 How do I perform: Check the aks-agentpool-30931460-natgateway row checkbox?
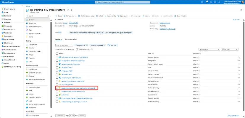point(57,61)
